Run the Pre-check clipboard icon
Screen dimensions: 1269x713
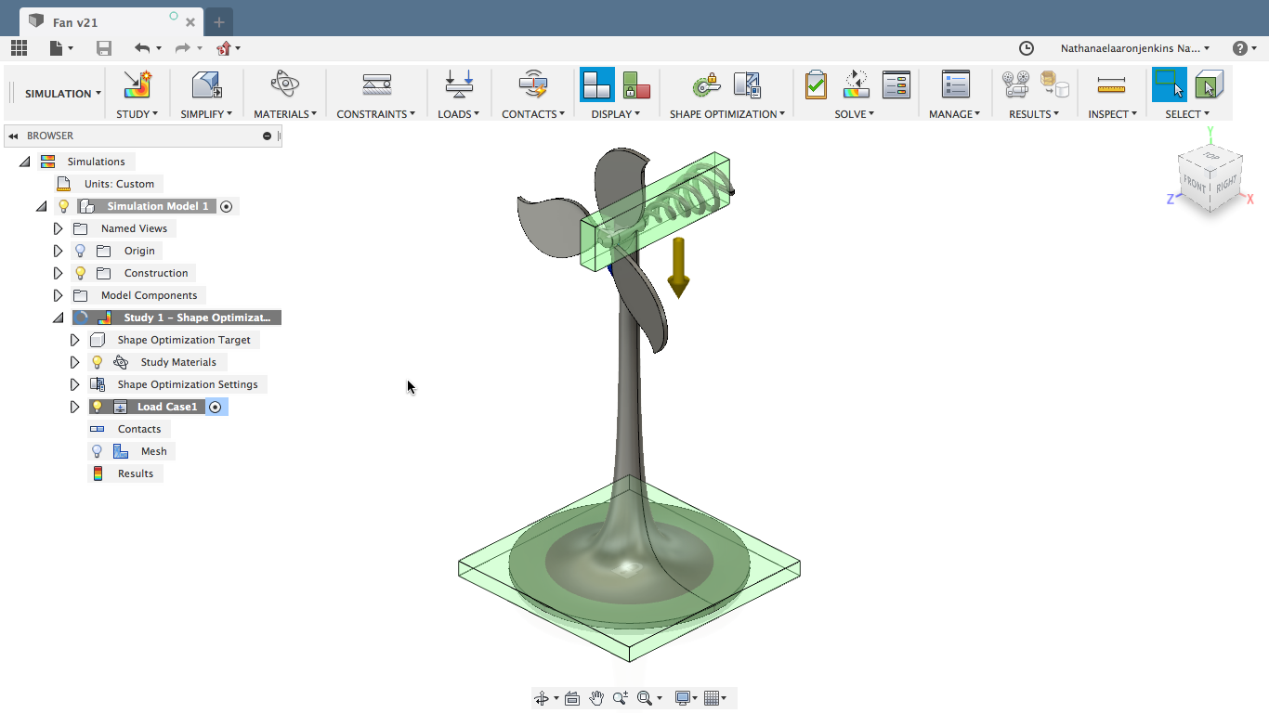[816, 85]
